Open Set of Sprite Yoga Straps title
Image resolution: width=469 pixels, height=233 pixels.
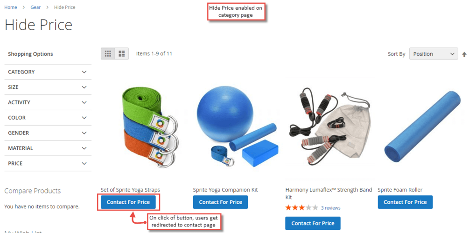coord(130,190)
